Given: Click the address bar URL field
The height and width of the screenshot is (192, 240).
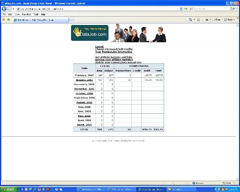Looking at the screenshot, I should pyautogui.click(x=97, y=9).
